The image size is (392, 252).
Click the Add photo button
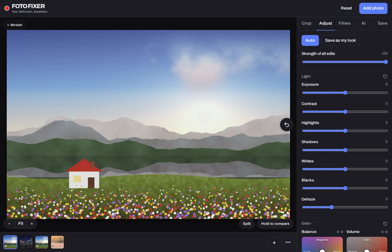[x=373, y=8]
